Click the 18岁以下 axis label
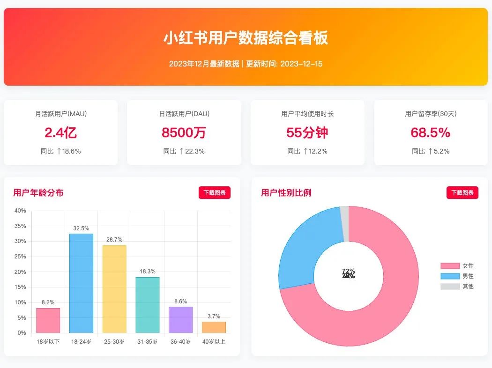Image resolution: width=492 pixels, height=368 pixels. pyautogui.click(x=48, y=342)
